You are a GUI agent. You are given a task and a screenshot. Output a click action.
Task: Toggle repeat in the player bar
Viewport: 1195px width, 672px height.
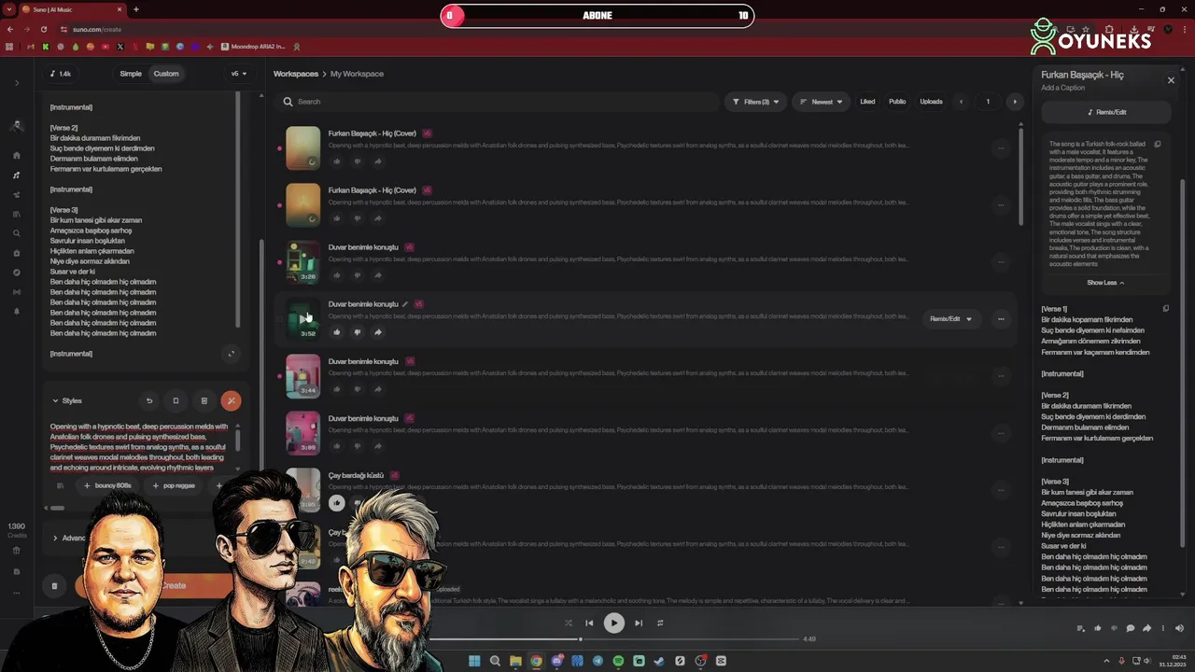[660, 623]
